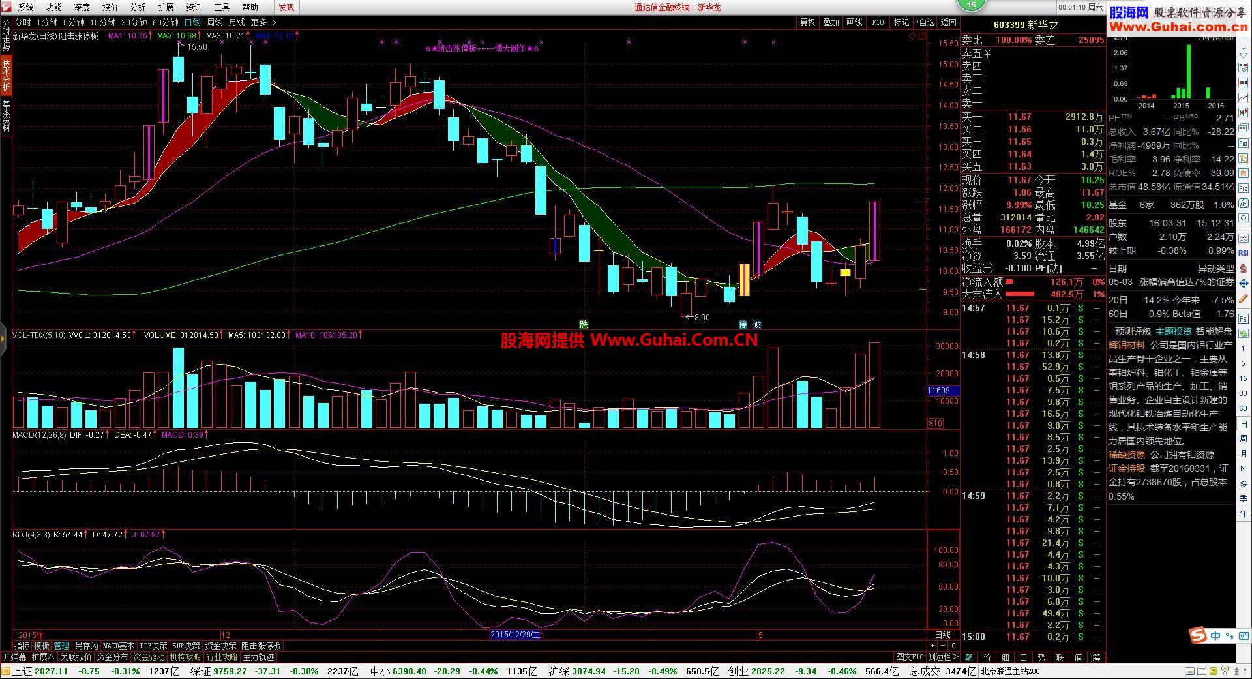Click the line chart sidebar icon
Screen dimensions: 1252x679
[1244, 97]
